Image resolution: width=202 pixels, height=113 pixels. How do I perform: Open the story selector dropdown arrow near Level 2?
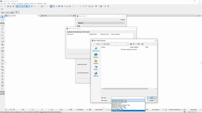38,16
